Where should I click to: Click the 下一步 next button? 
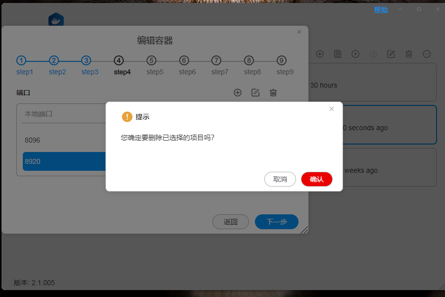coord(277,222)
